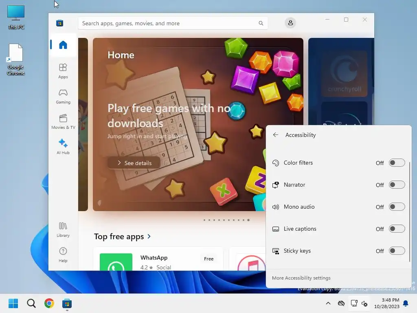This screenshot has width=417, height=313.
Task: Show hidden system tray icons
Action: click(x=328, y=303)
